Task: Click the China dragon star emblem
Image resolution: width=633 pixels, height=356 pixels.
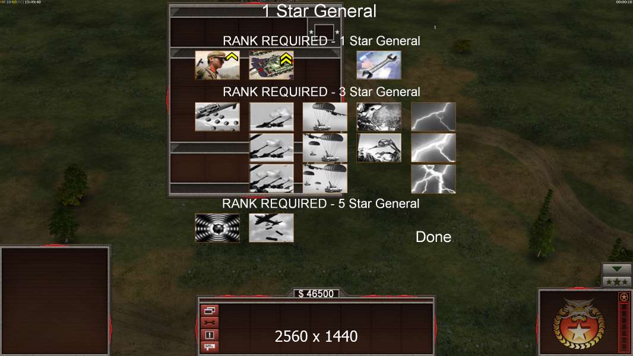Action: pos(579,324)
